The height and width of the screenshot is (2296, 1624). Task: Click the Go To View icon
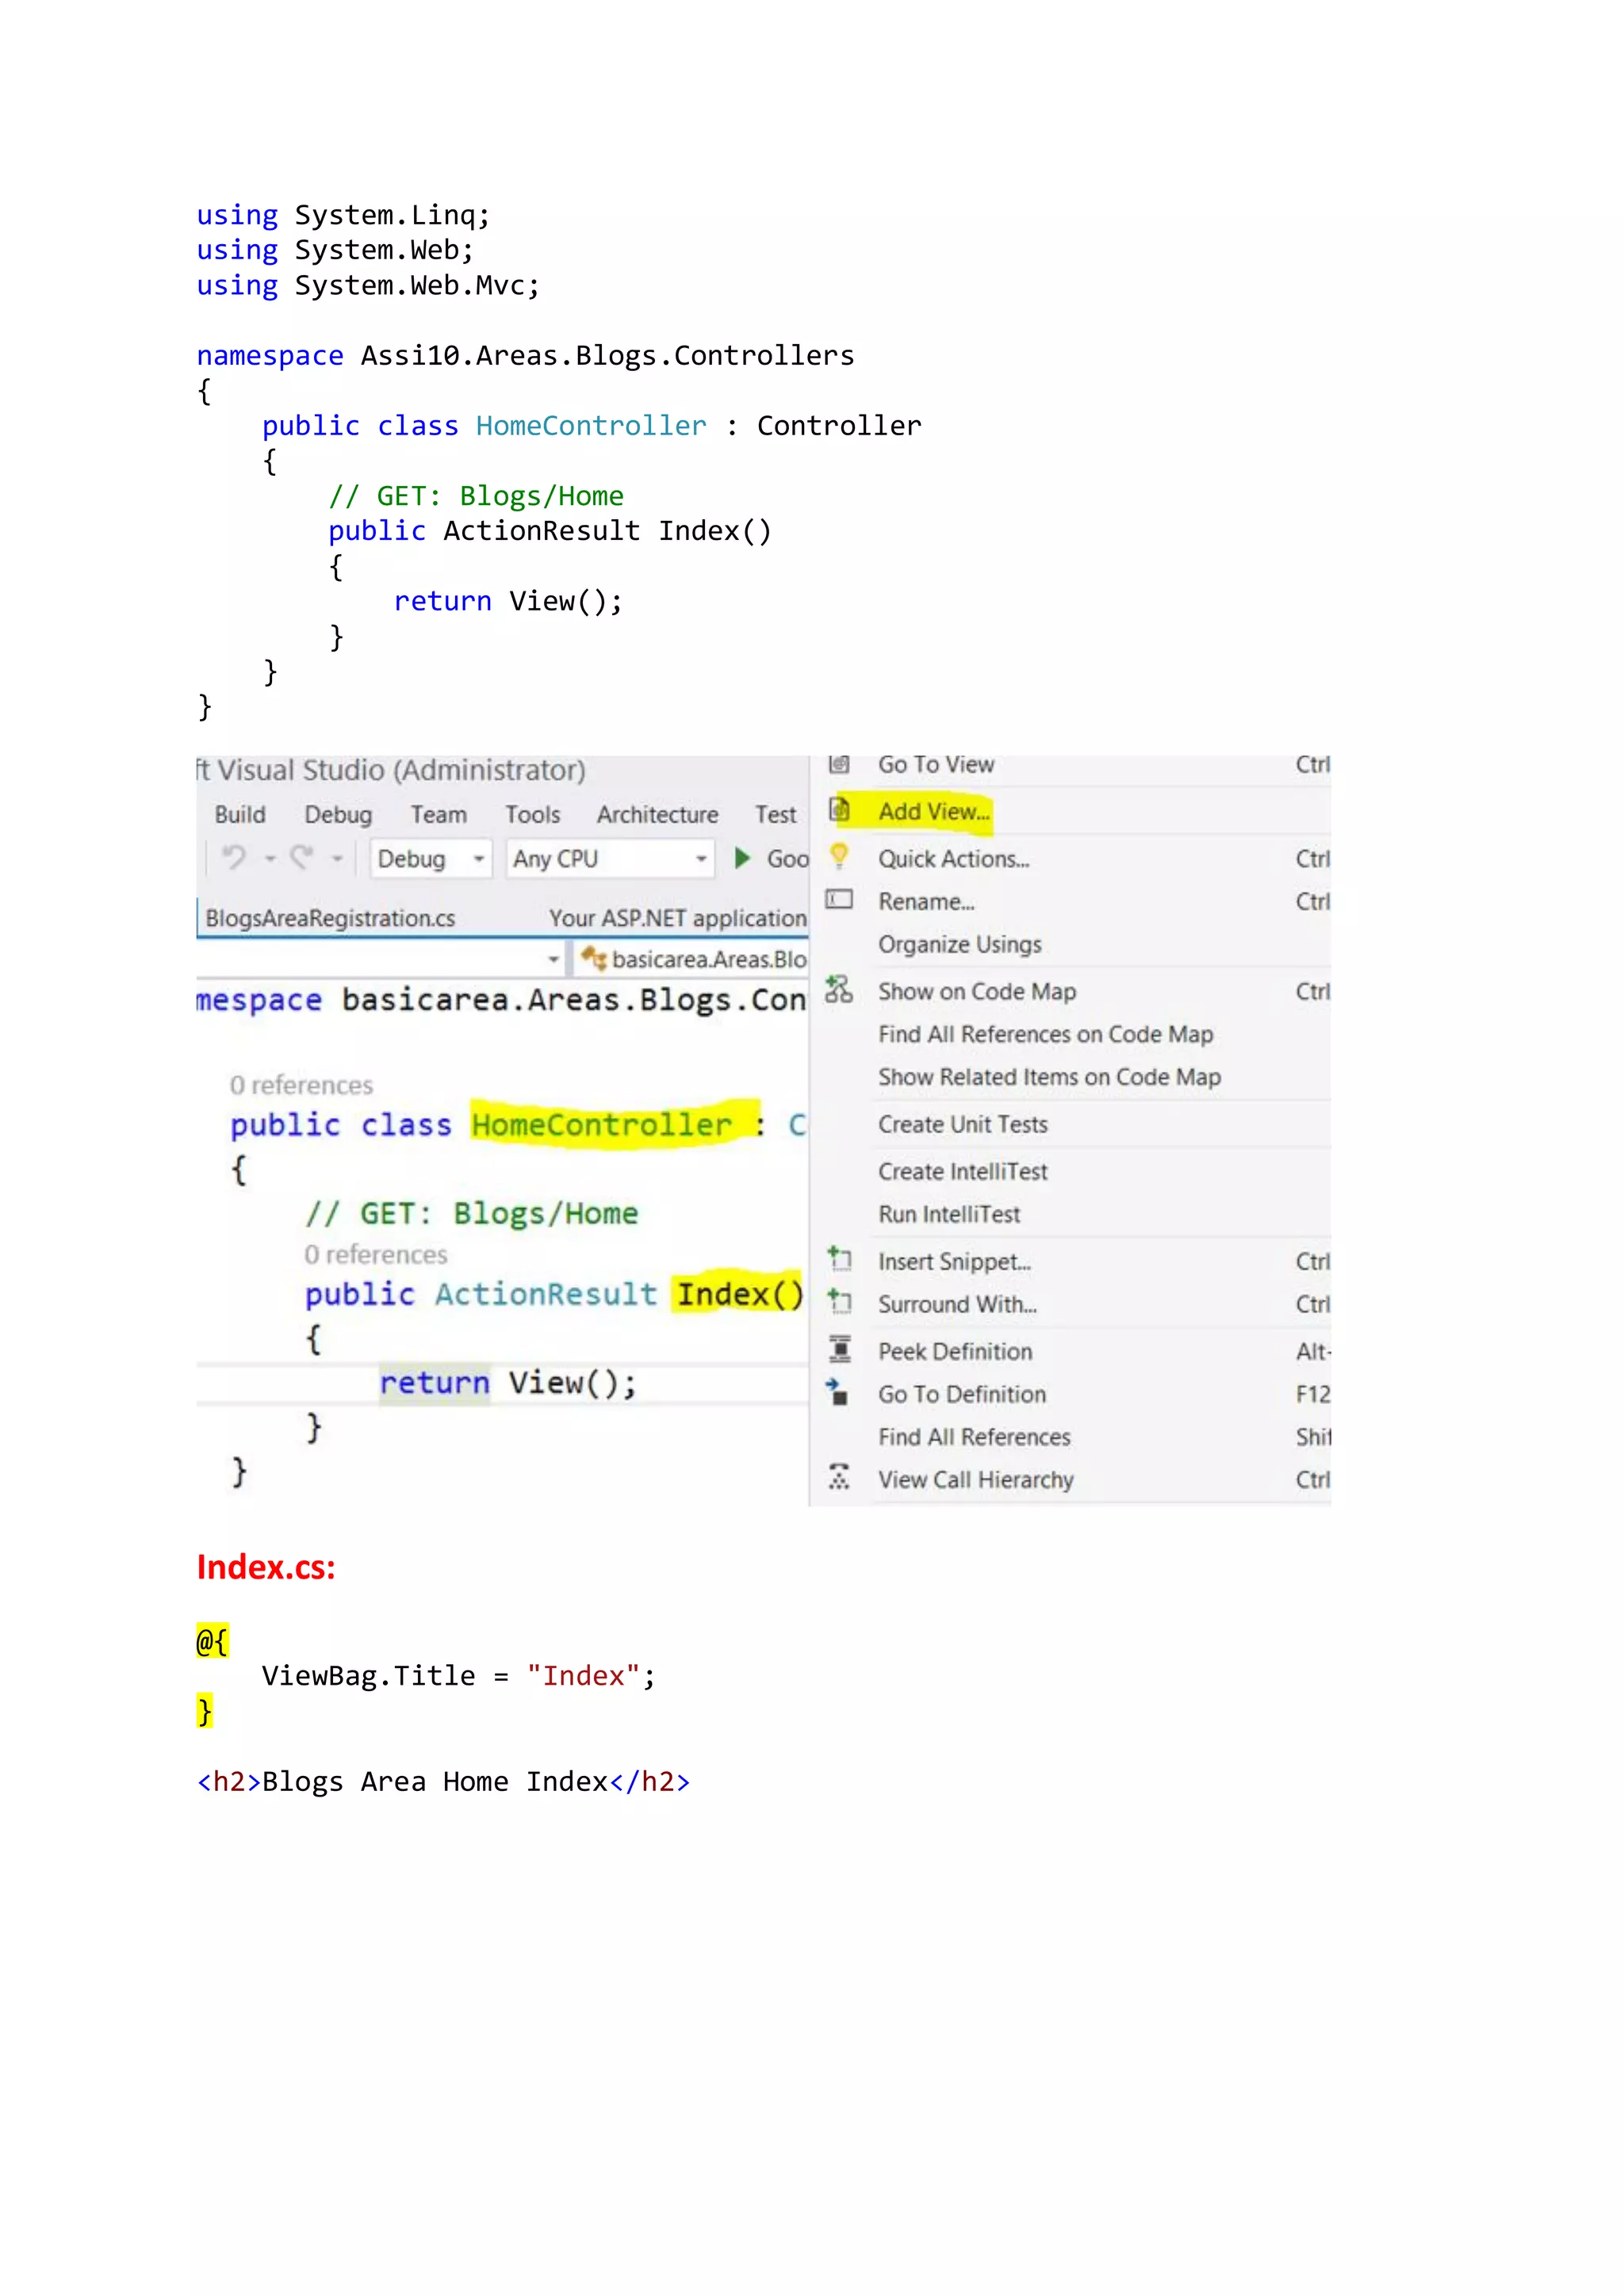[839, 764]
